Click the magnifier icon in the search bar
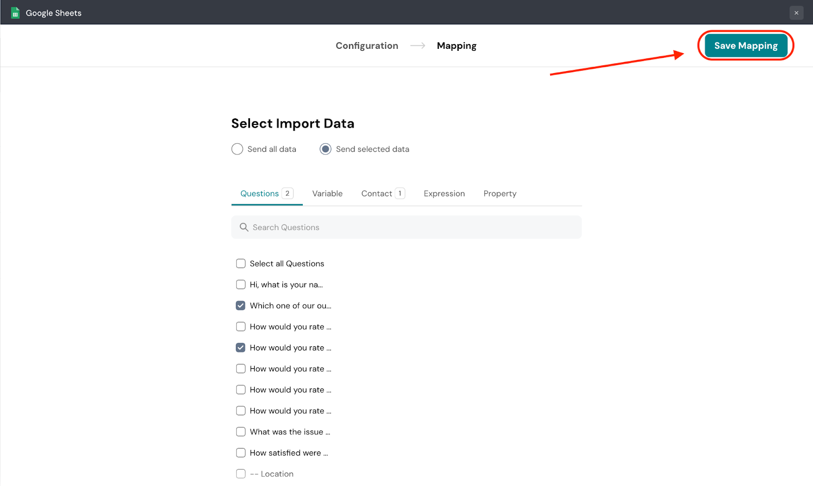The height and width of the screenshot is (486, 813). (x=244, y=228)
